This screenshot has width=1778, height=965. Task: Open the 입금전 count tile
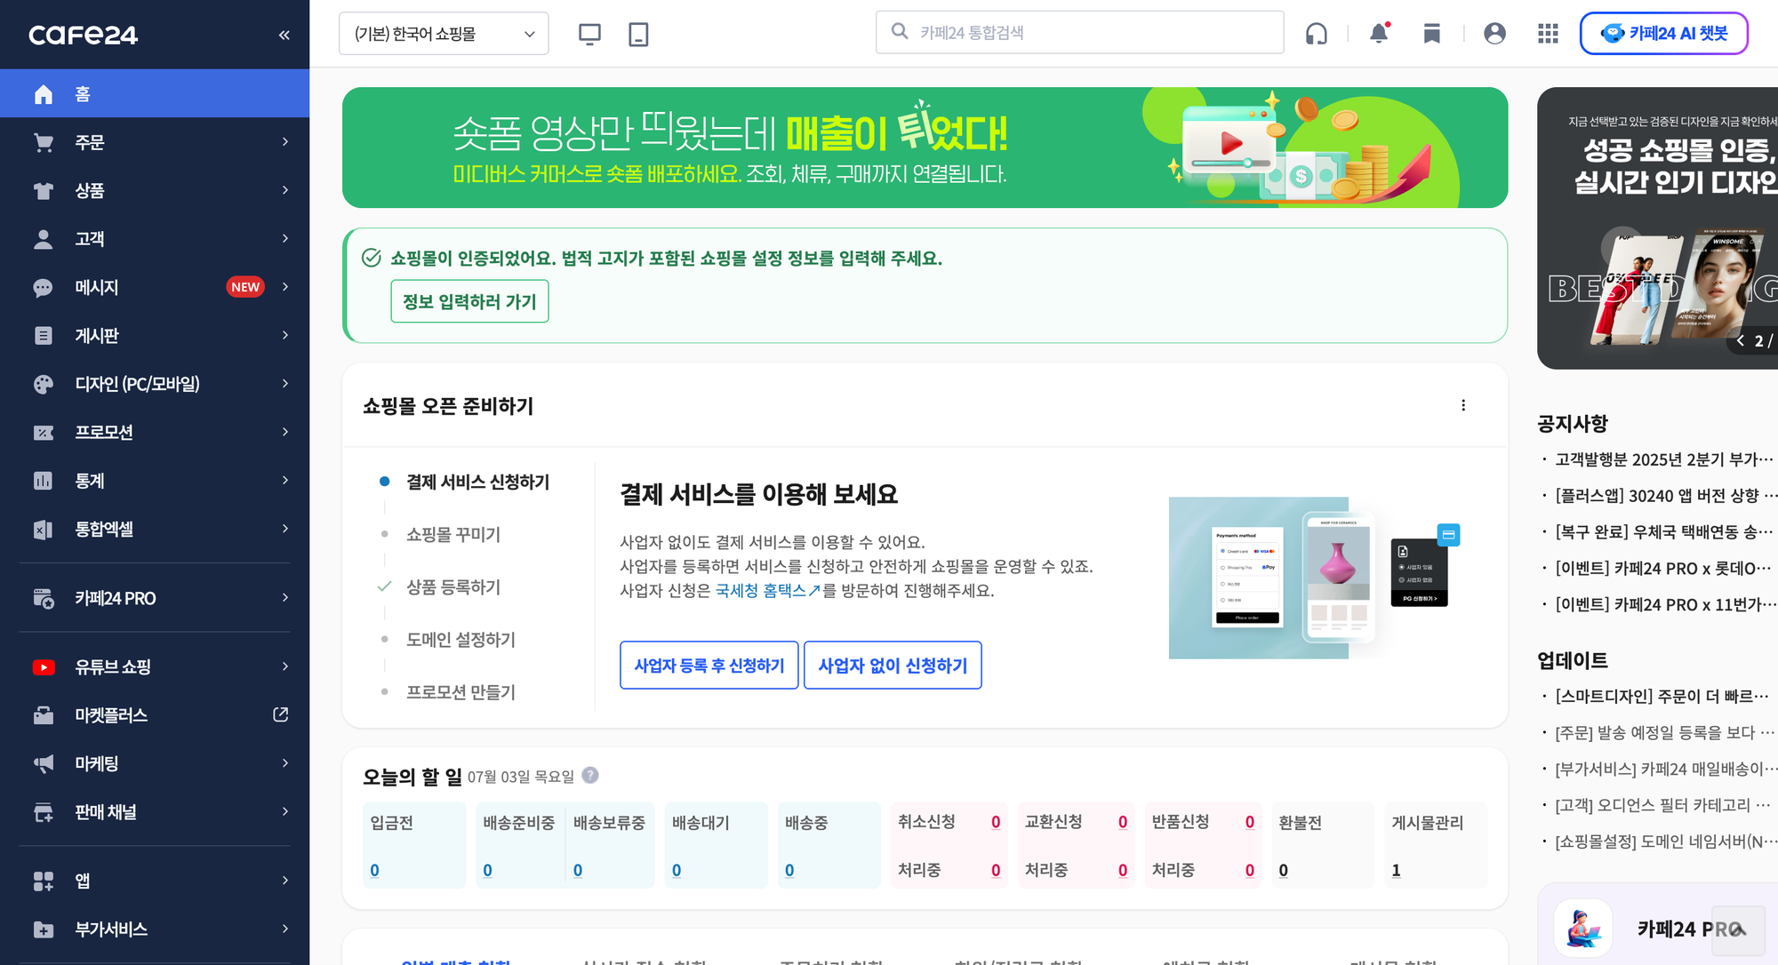pyautogui.click(x=414, y=845)
